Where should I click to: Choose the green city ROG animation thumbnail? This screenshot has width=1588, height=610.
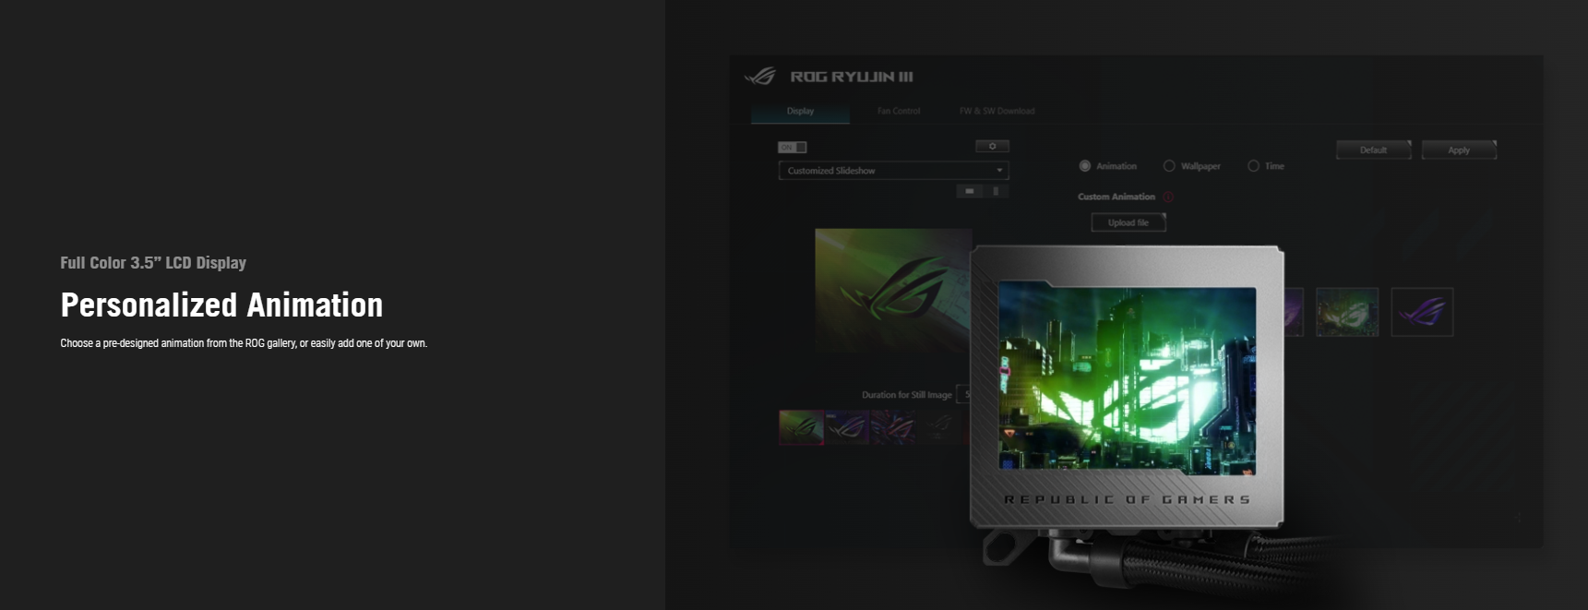[1346, 312]
